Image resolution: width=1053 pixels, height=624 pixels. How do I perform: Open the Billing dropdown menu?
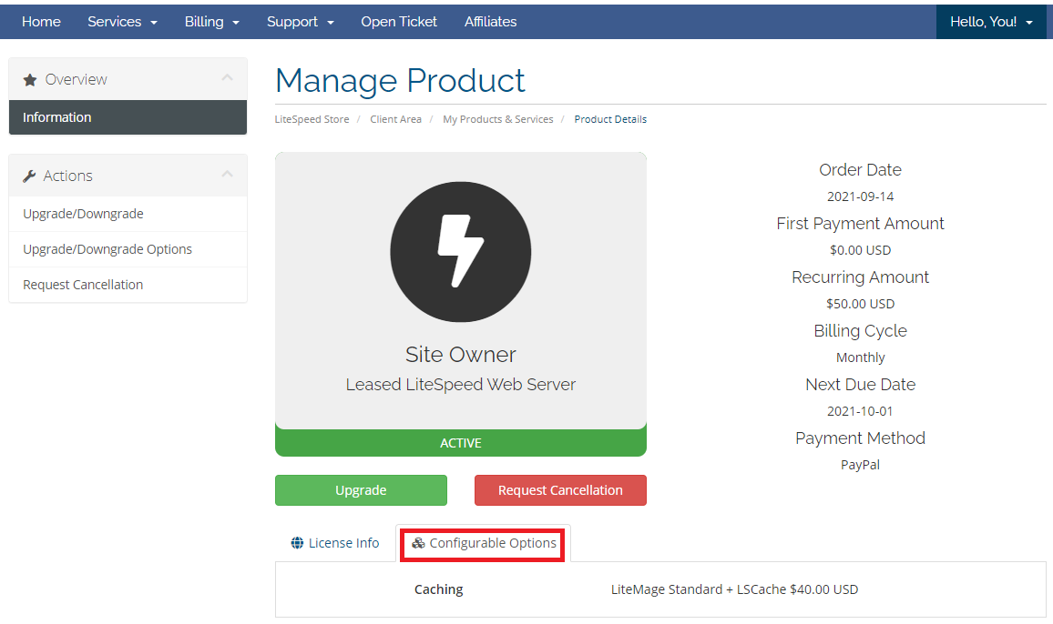211,22
